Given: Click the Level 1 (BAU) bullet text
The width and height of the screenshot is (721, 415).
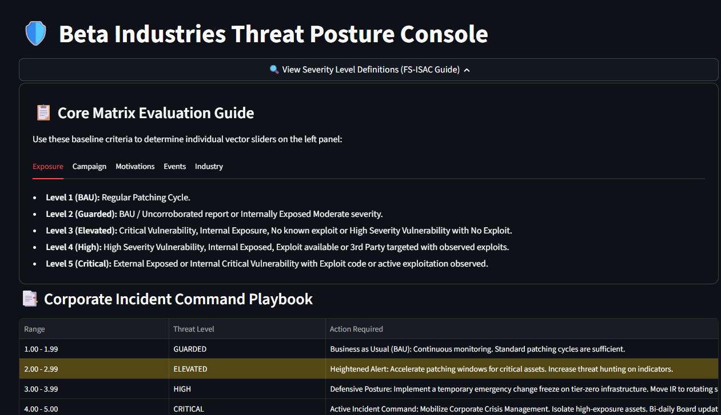Looking at the screenshot, I should coord(118,198).
